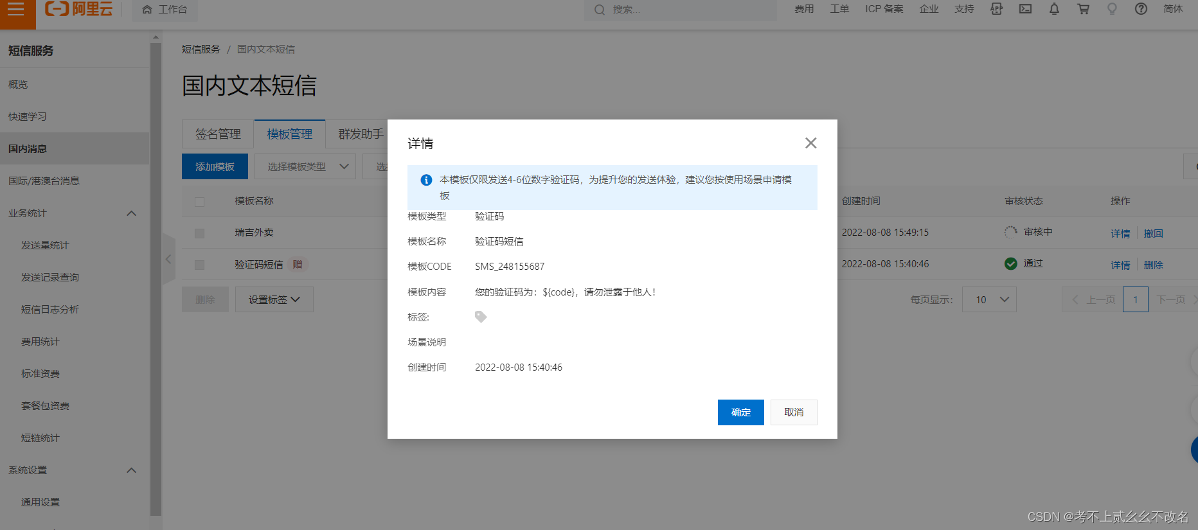
Task: Open the help question mark icon
Action: pos(1141,9)
